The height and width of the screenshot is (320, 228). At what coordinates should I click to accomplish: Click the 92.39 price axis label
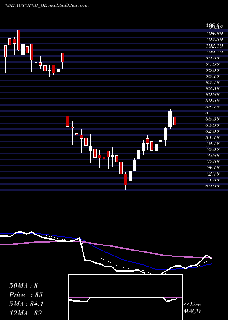click(x=213, y=89)
